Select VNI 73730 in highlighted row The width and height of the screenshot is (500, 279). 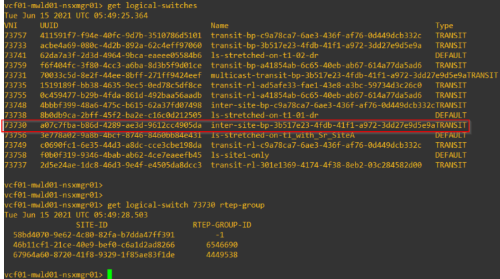pos(15,125)
